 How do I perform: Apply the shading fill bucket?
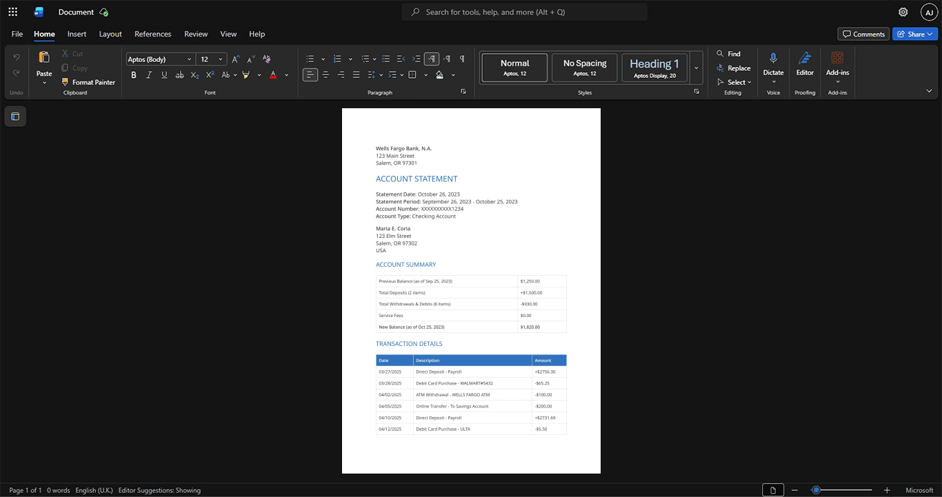(440, 74)
